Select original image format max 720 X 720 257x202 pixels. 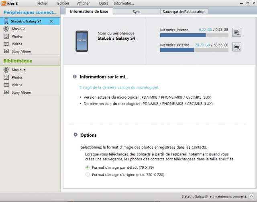pyautogui.click(x=88, y=175)
